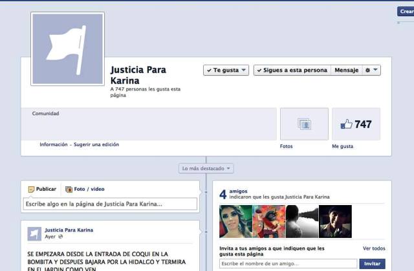The width and height of the screenshot is (414, 271).
Task: Click the gear settings icon next to Mensaje
Action: click(x=367, y=70)
